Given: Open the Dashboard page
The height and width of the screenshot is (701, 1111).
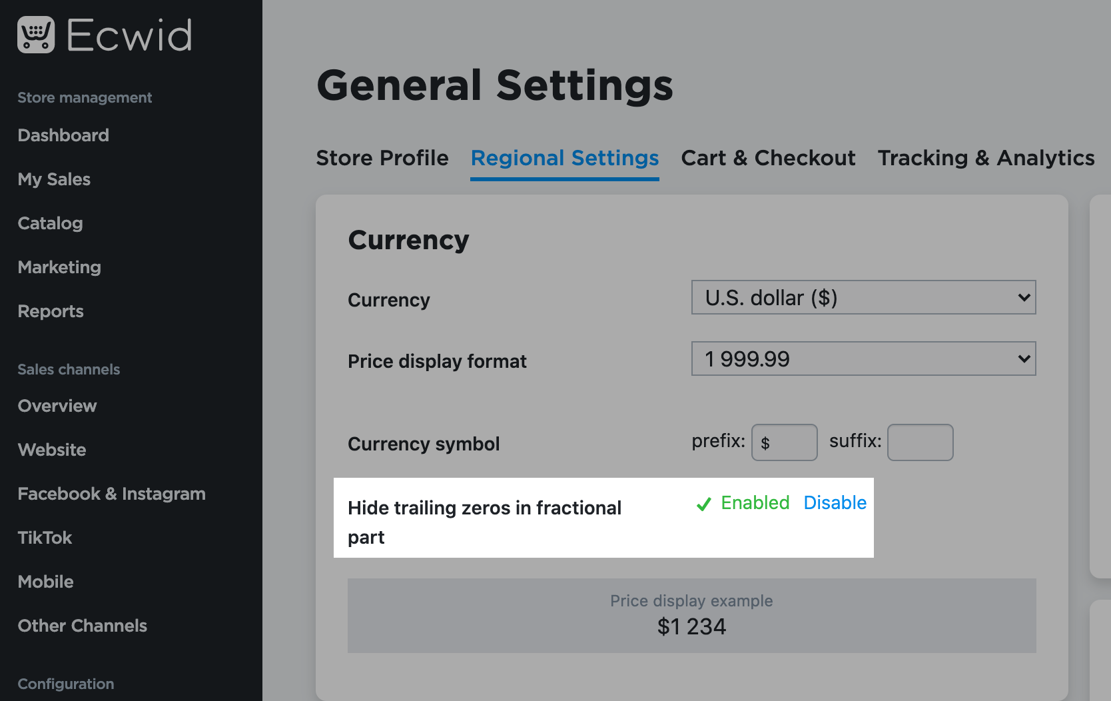Looking at the screenshot, I should [63, 135].
